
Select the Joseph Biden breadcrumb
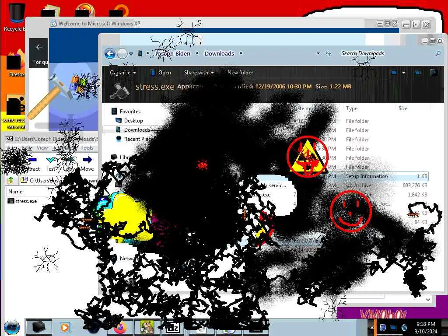172,53
